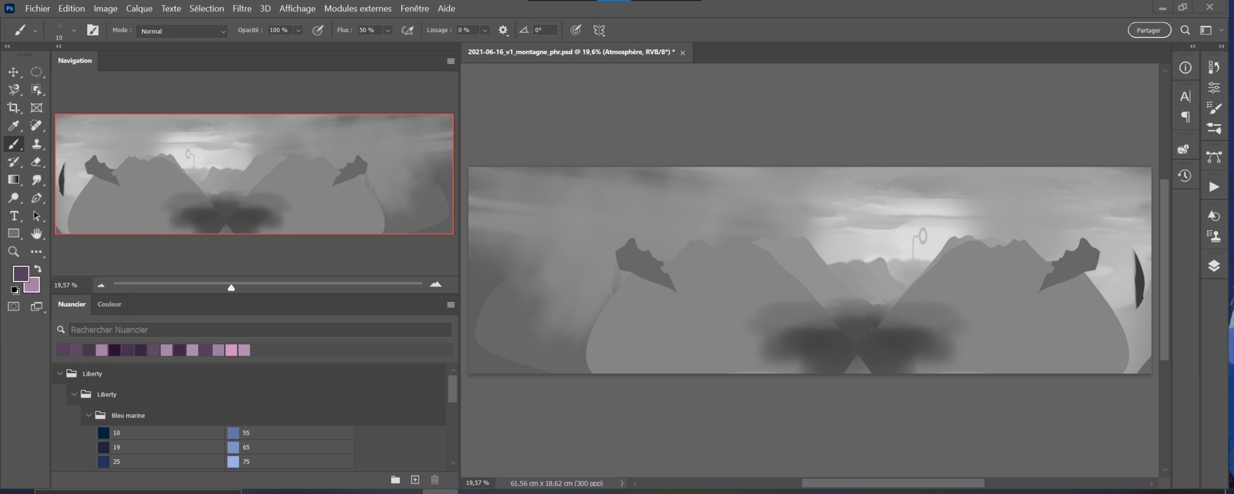Open the blending Mode dropdown

pyautogui.click(x=181, y=31)
